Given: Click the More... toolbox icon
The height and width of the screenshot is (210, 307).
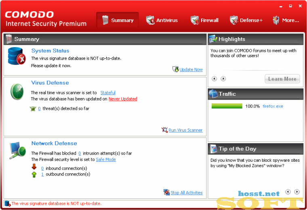Looking at the screenshot, I should [x=276, y=20].
